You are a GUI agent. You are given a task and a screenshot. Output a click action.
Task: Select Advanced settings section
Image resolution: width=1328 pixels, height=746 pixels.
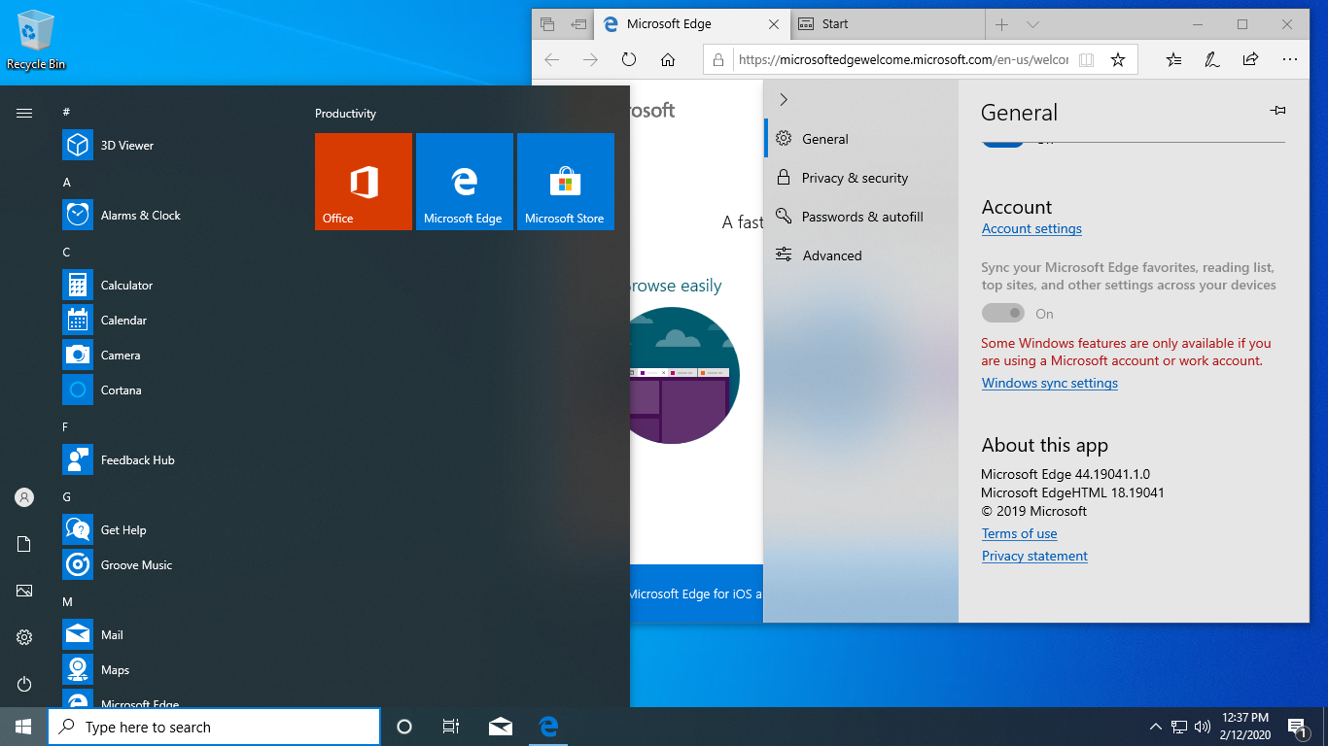(x=861, y=255)
